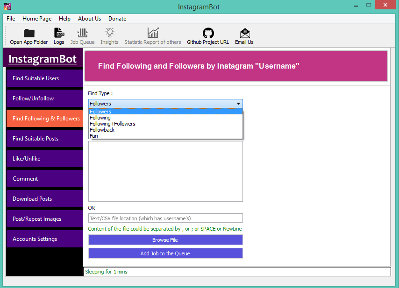Open the Github Project URL icon
Screen dimensions: 399x288
point(208,33)
